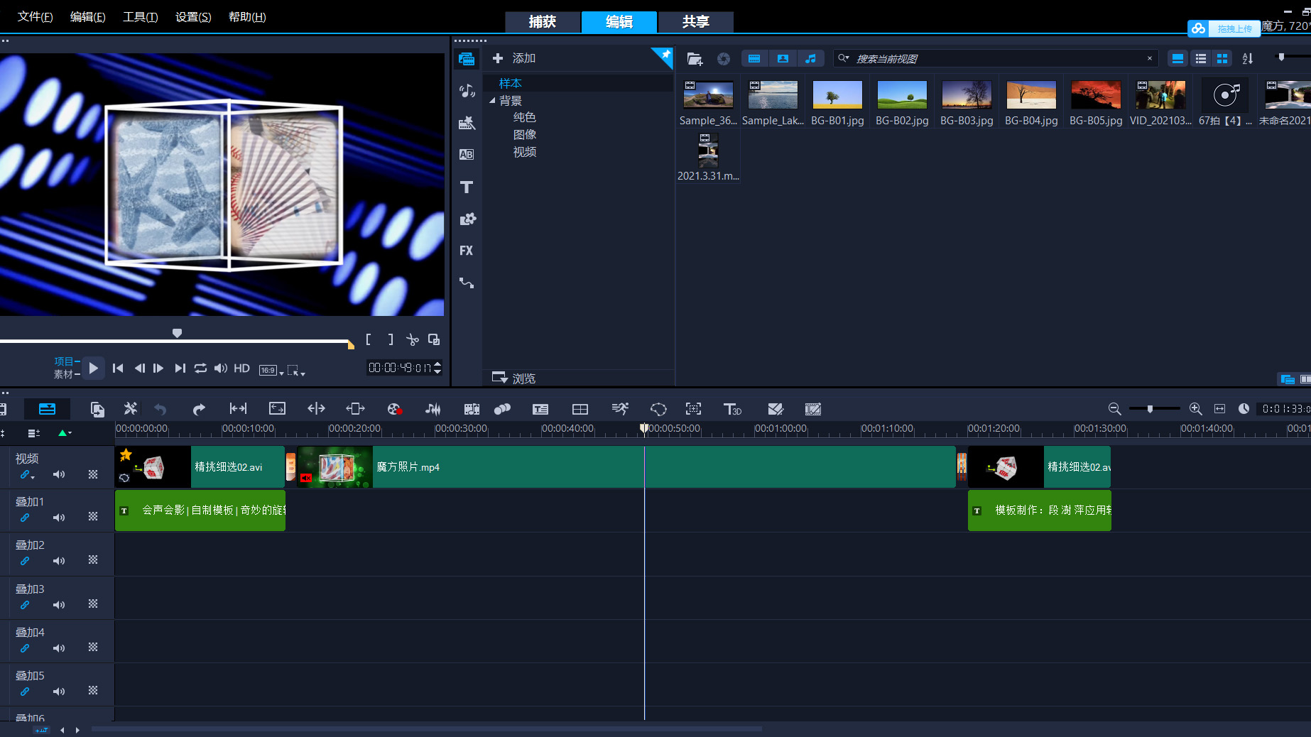Toggle ripple link on 叠加4 track

coord(25,648)
